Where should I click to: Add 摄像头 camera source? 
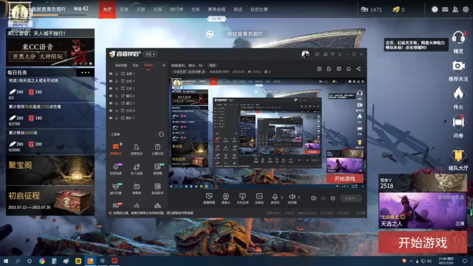tap(226, 199)
